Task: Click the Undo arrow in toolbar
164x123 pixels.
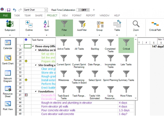Action: coord(14,10)
